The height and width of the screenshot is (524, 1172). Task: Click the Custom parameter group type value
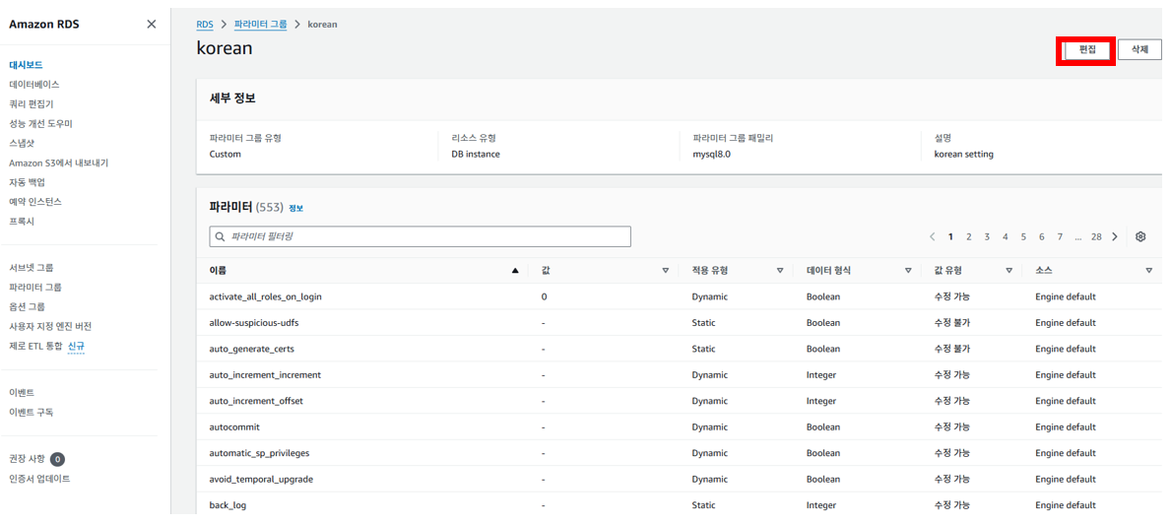tap(226, 154)
